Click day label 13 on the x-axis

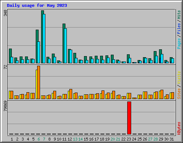click(75, 139)
